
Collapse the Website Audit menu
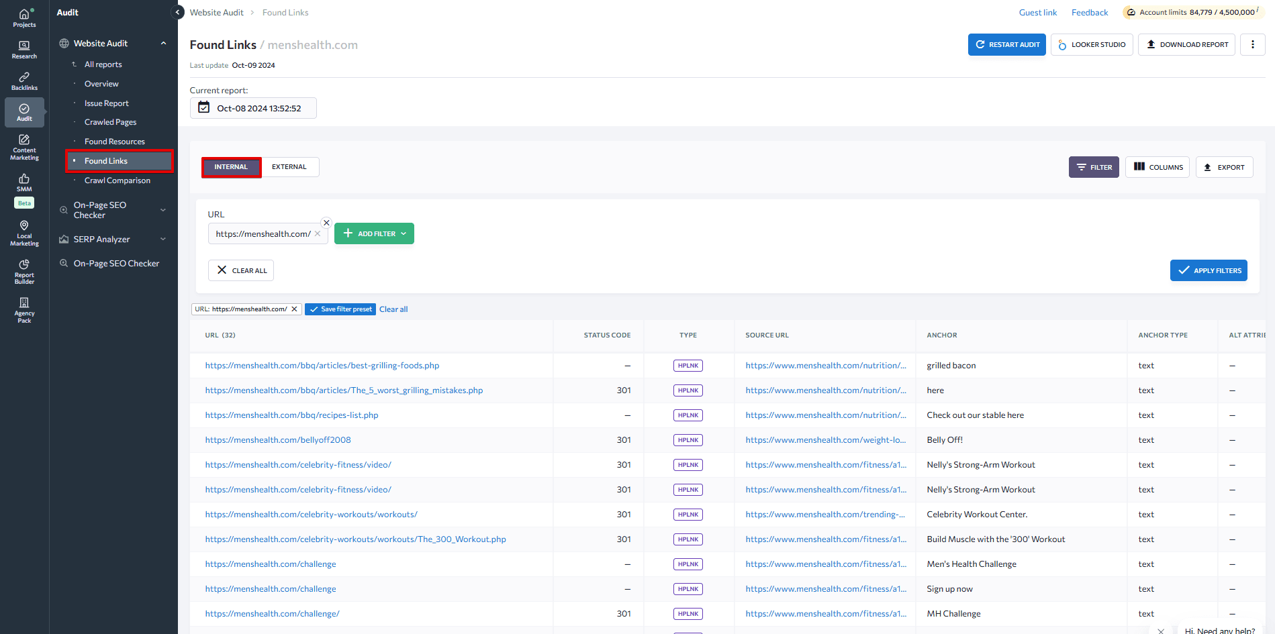click(163, 44)
